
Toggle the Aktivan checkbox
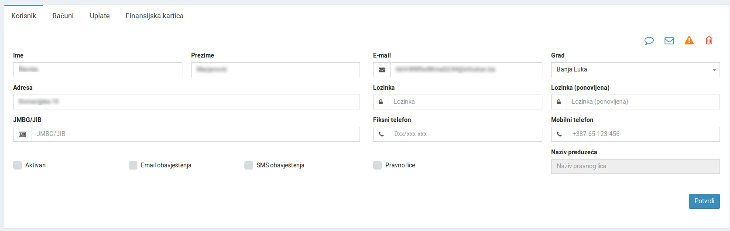17,165
